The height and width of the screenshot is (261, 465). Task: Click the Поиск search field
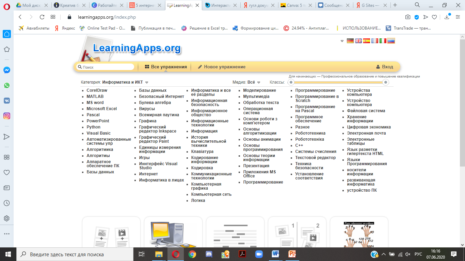(105, 67)
